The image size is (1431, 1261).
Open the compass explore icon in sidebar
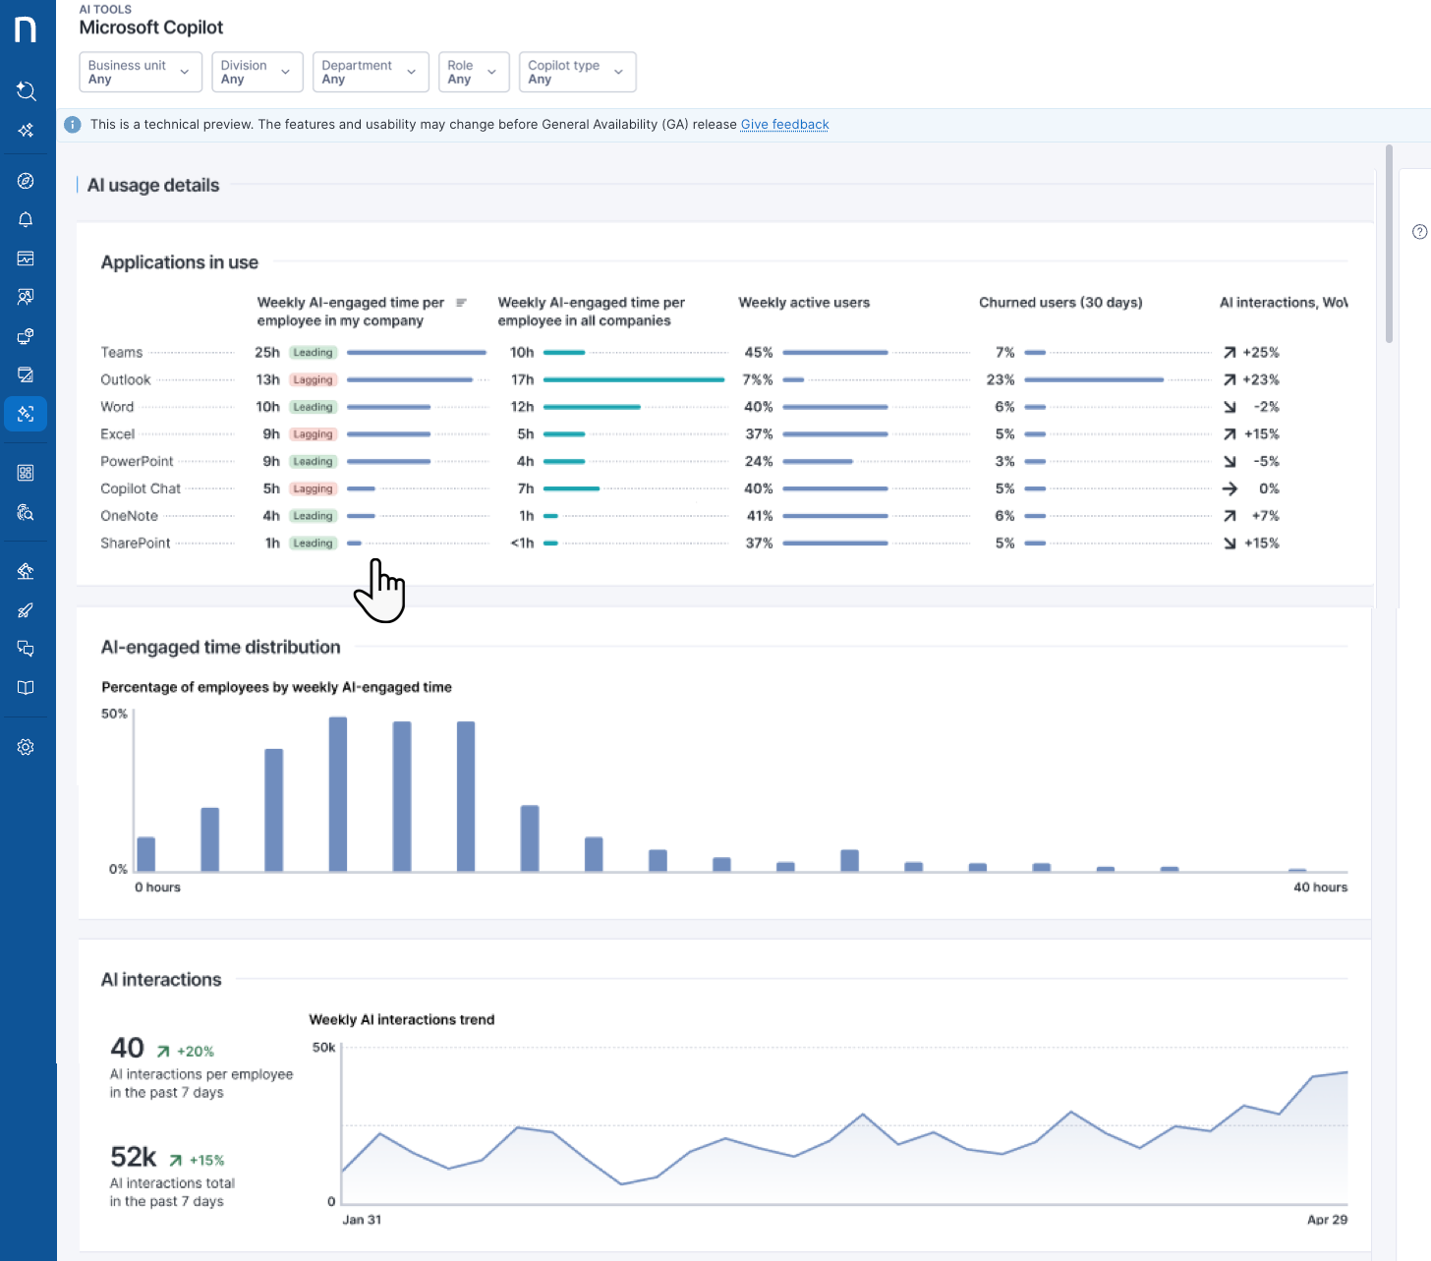point(27,181)
